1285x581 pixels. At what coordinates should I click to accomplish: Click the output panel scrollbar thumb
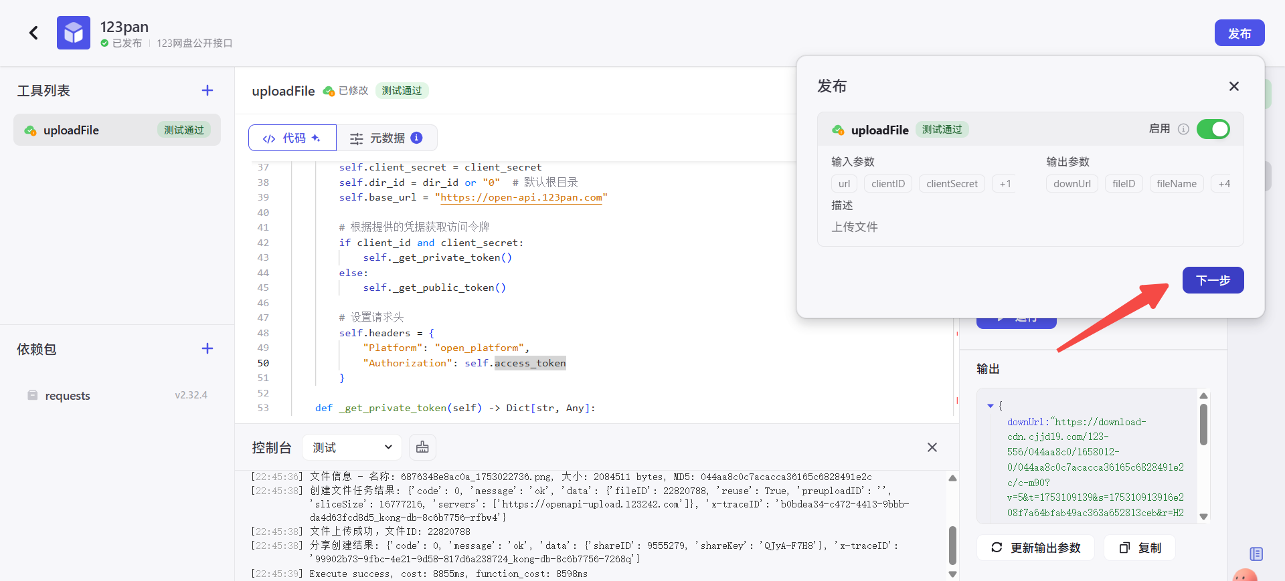(x=1203, y=425)
